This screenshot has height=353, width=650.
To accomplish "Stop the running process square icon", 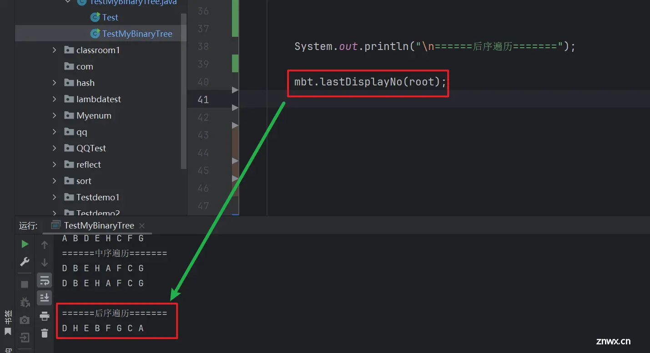I will coord(25,284).
